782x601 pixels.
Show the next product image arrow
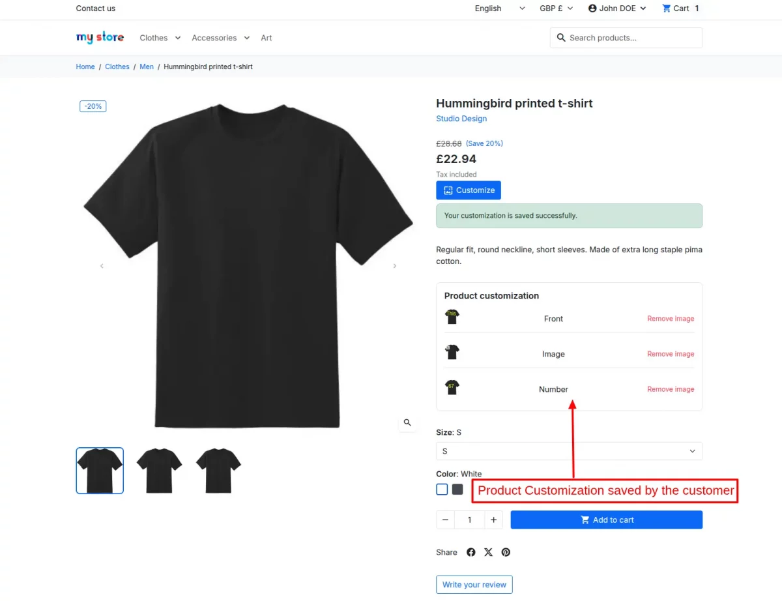[x=394, y=266]
